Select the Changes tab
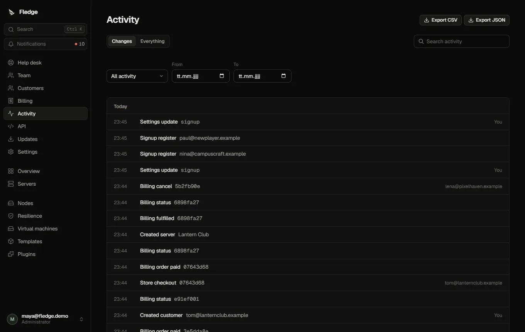Screen dimensions: 525x332 point(122,41)
